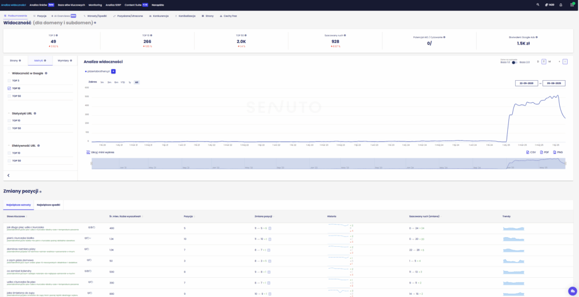Toggle the Baza 1.0 / Baza 2.0 switch
Image resolution: width=579 pixels, height=297 pixels.
[515, 62]
